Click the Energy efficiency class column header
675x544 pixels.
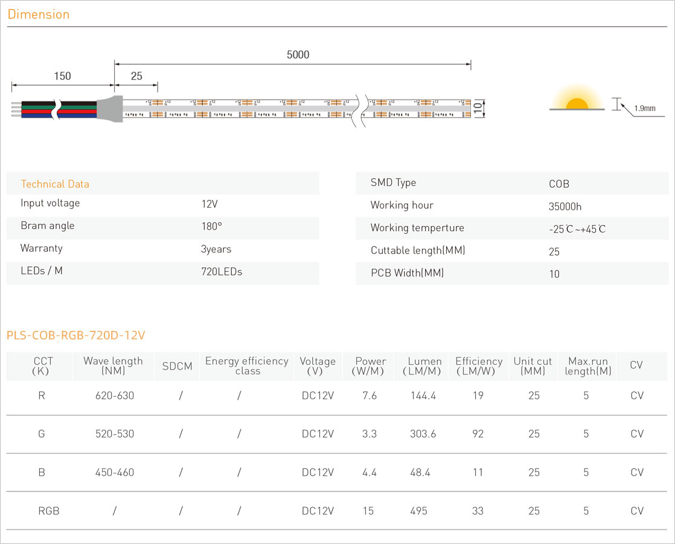click(x=246, y=366)
